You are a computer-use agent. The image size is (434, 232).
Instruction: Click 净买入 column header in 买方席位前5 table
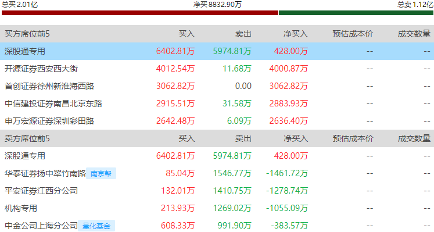296,34
